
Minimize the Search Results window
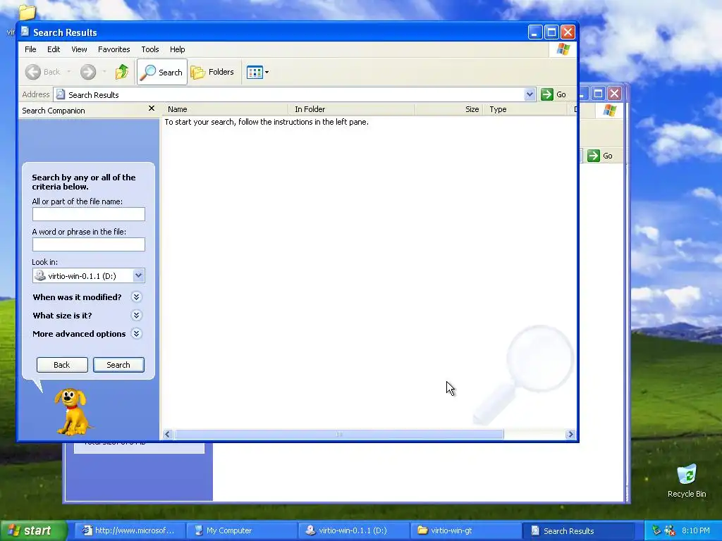535,32
